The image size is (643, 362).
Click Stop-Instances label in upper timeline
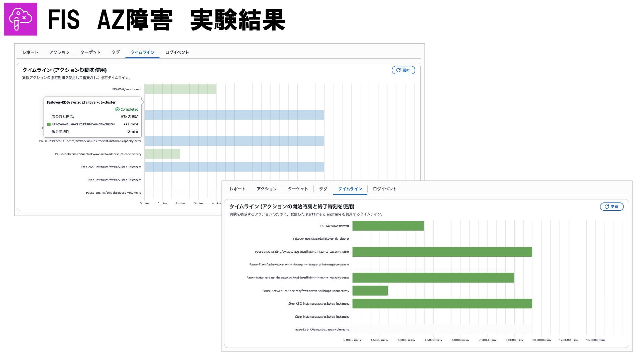pos(115,180)
